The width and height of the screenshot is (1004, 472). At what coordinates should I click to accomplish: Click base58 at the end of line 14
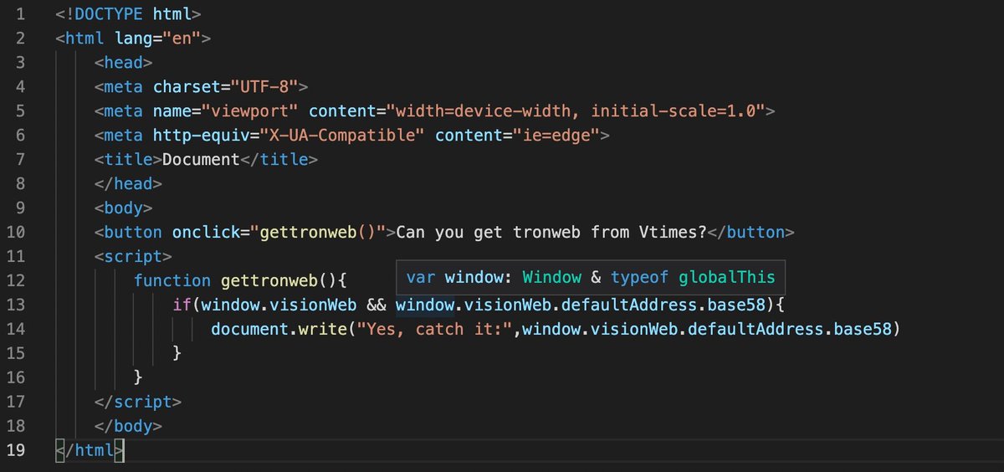click(x=863, y=329)
